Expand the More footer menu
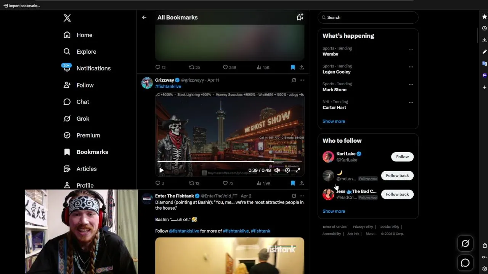 (x=371, y=234)
